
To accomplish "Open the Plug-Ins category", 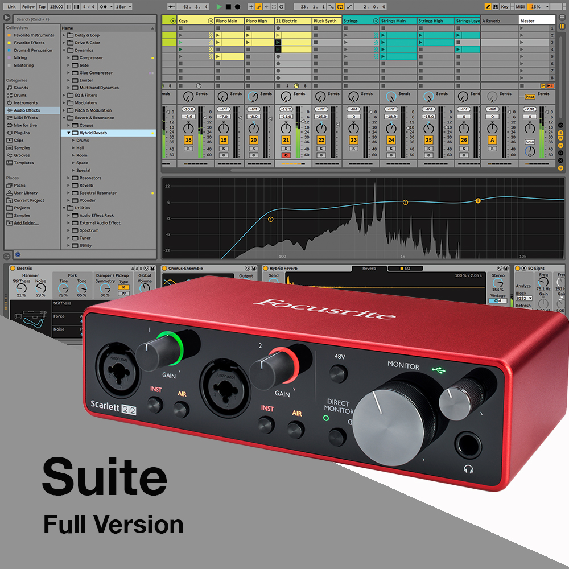I will pyautogui.click(x=22, y=133).
